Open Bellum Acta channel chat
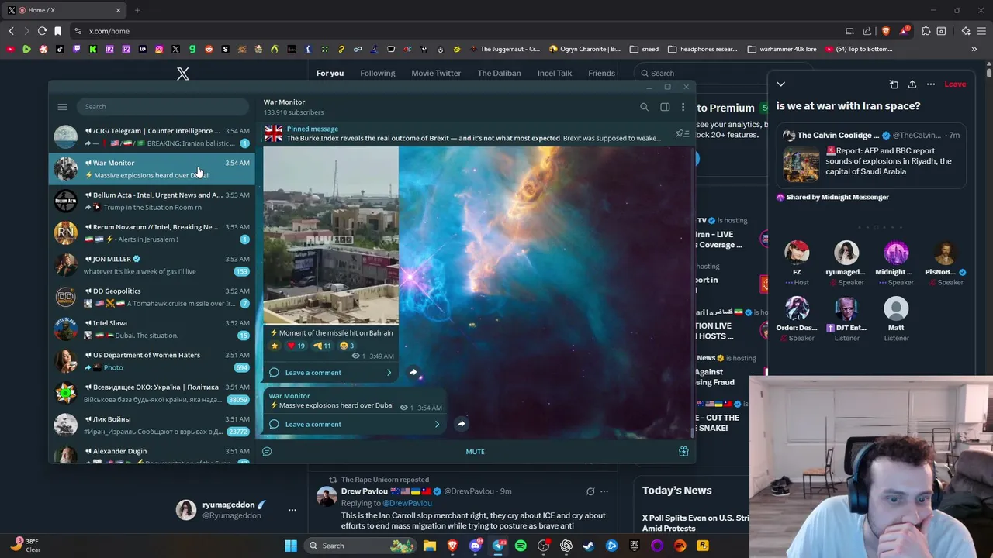Viewport: 993px width, 558px height. (152, 201)
